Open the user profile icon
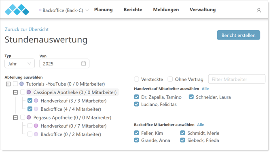The image size is (271, 153). 258,10
